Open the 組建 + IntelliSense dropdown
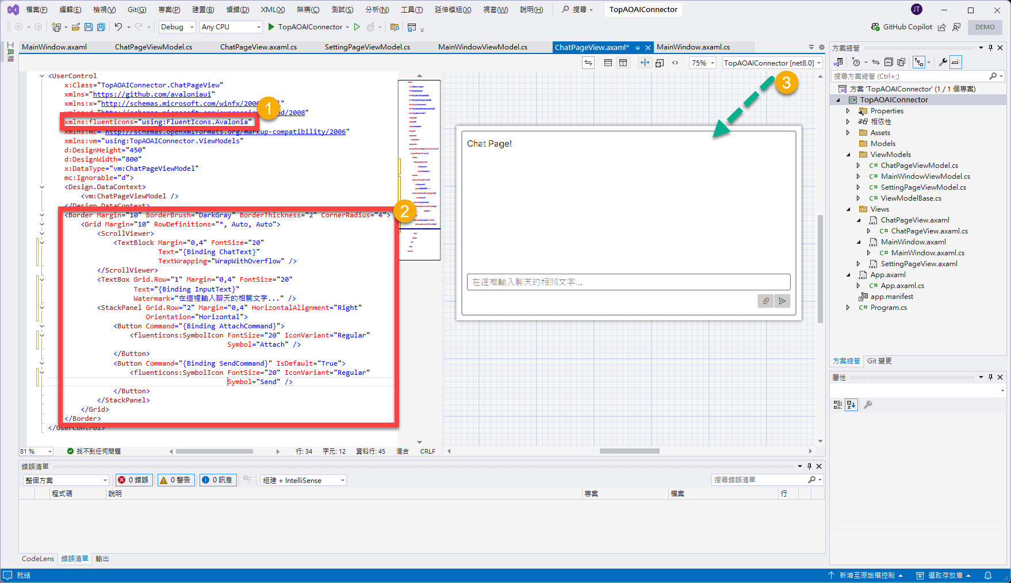The image size is (1011, 583). (x=304, y=480)
